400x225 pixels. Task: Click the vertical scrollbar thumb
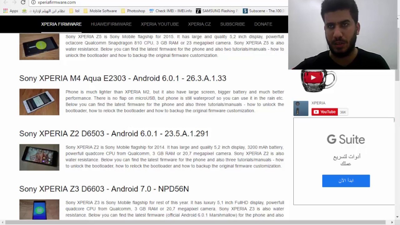click(397, 75)
